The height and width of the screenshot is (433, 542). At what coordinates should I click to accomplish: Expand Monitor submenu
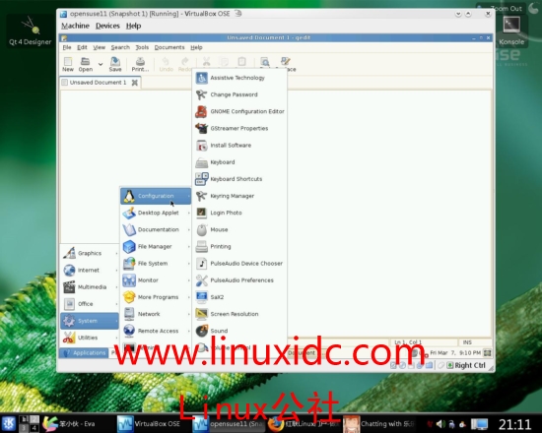point(156,280)
